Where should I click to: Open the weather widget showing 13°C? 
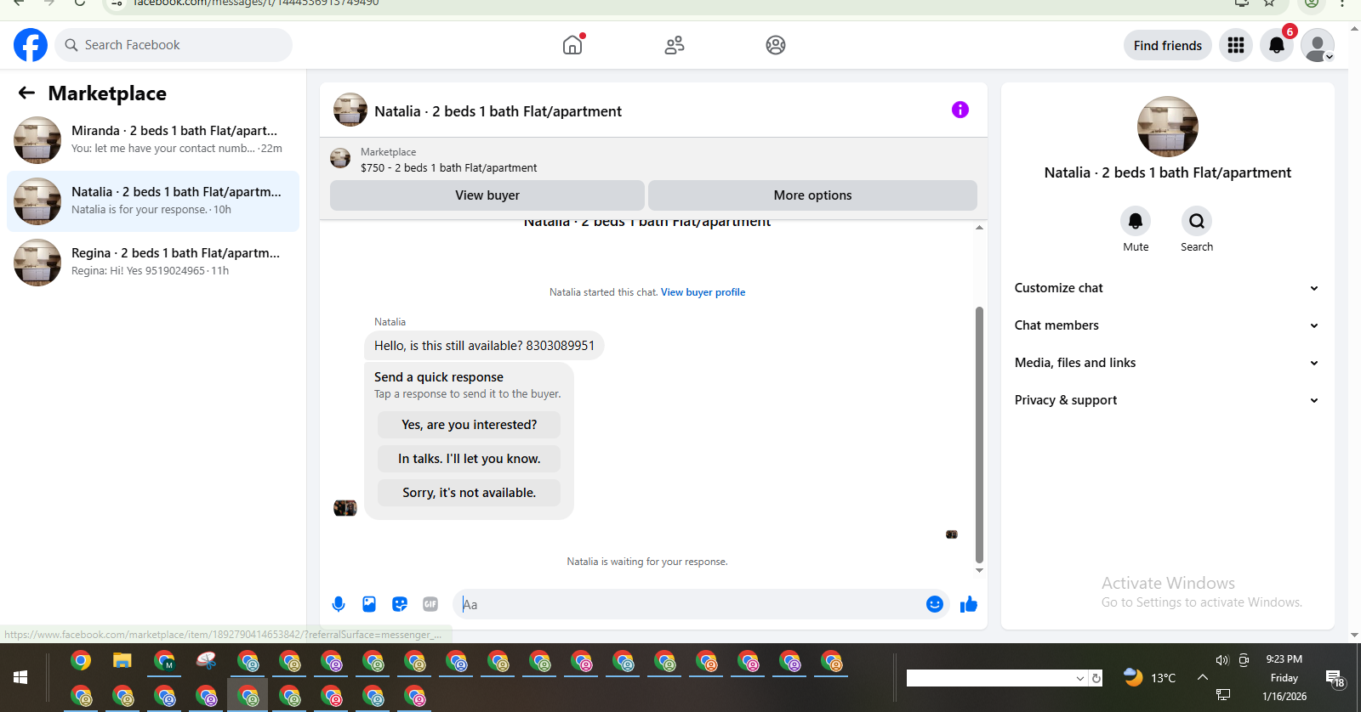coord(1150,677)
